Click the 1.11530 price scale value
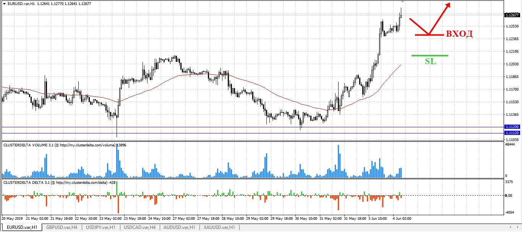Image resolution: width=522 pixels, height=232 pixels. coord(512,102)
